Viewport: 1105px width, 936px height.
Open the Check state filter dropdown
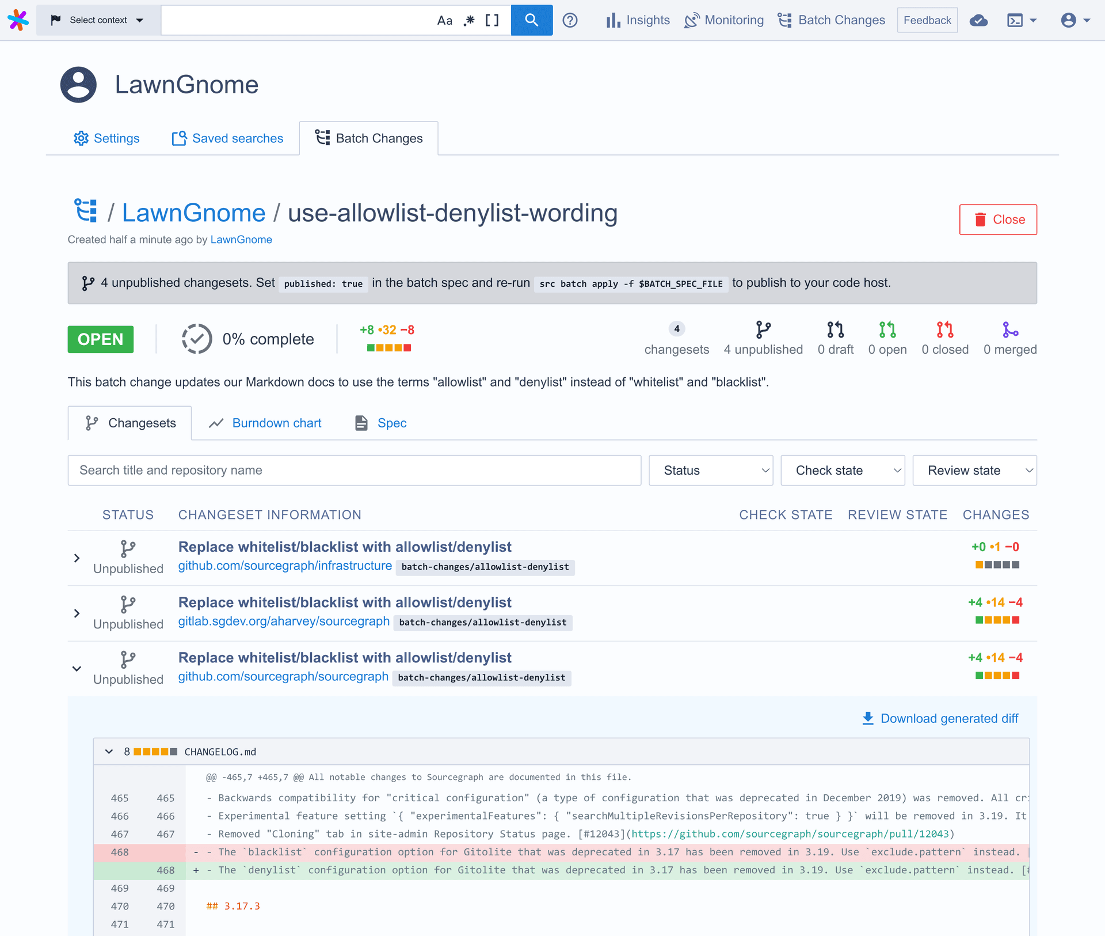tap(843, 471)
